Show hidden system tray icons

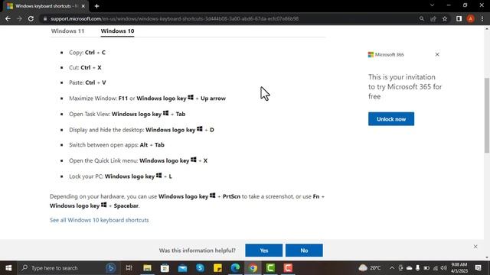coord(392,268)
